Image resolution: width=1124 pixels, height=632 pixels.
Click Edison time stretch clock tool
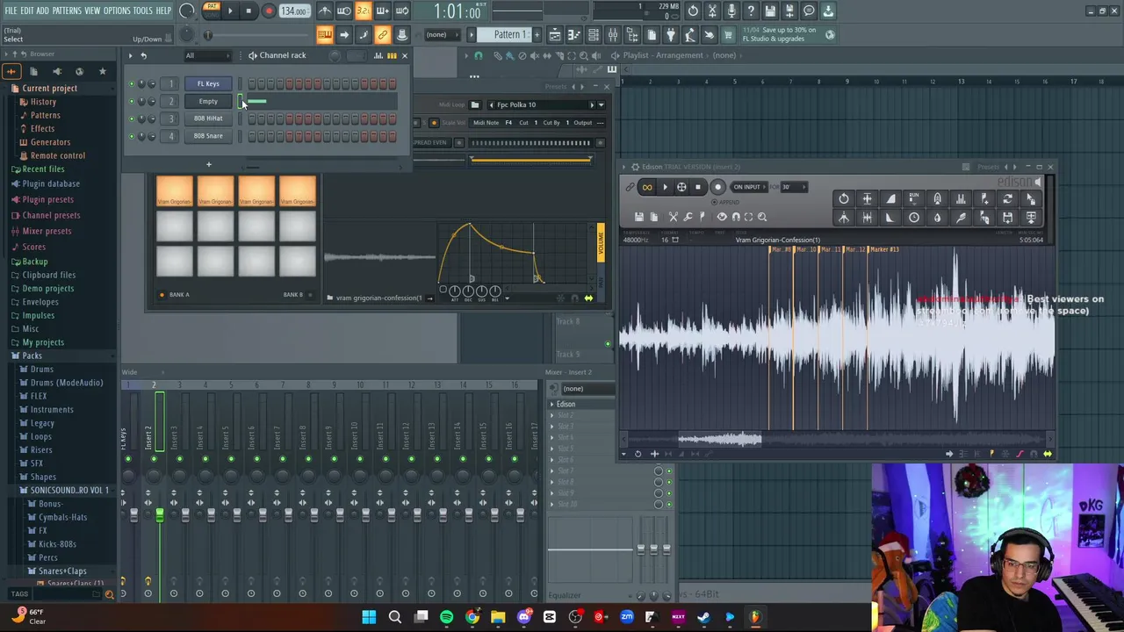[x=914, y=218]
